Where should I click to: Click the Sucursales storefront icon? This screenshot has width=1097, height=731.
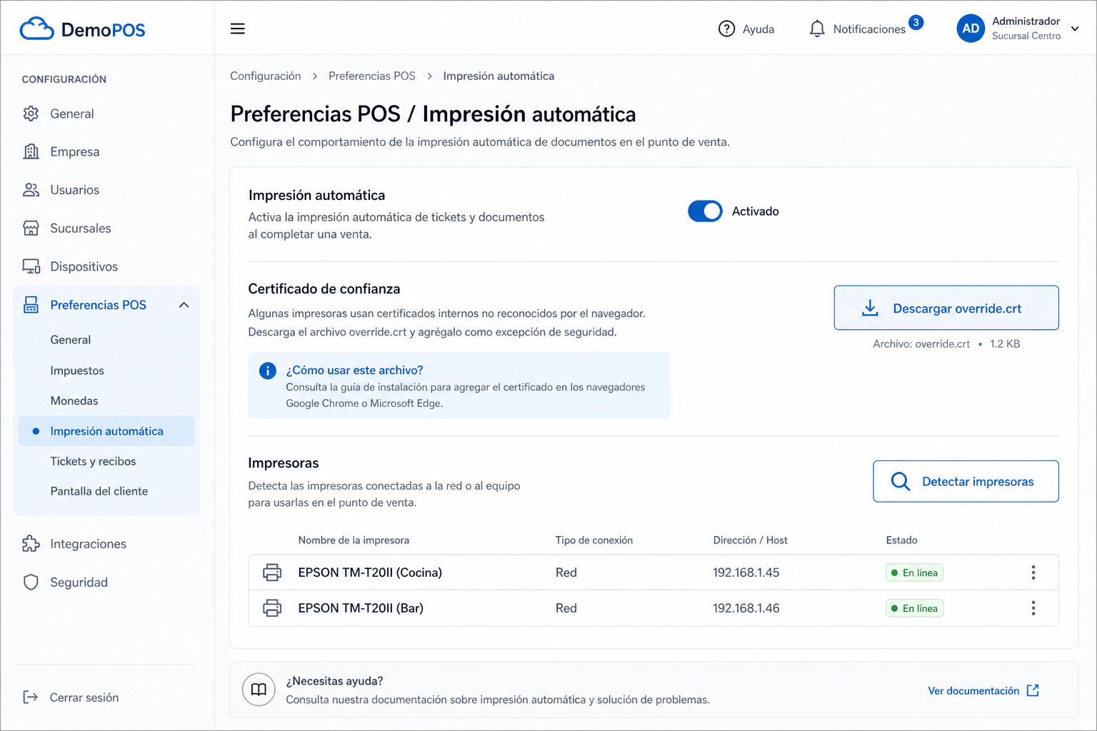coord(31,228)
